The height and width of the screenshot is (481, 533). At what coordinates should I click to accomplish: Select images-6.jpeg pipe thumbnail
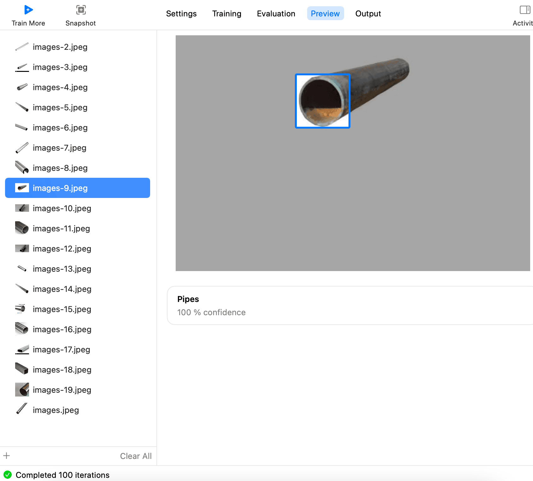coord(22,128)
